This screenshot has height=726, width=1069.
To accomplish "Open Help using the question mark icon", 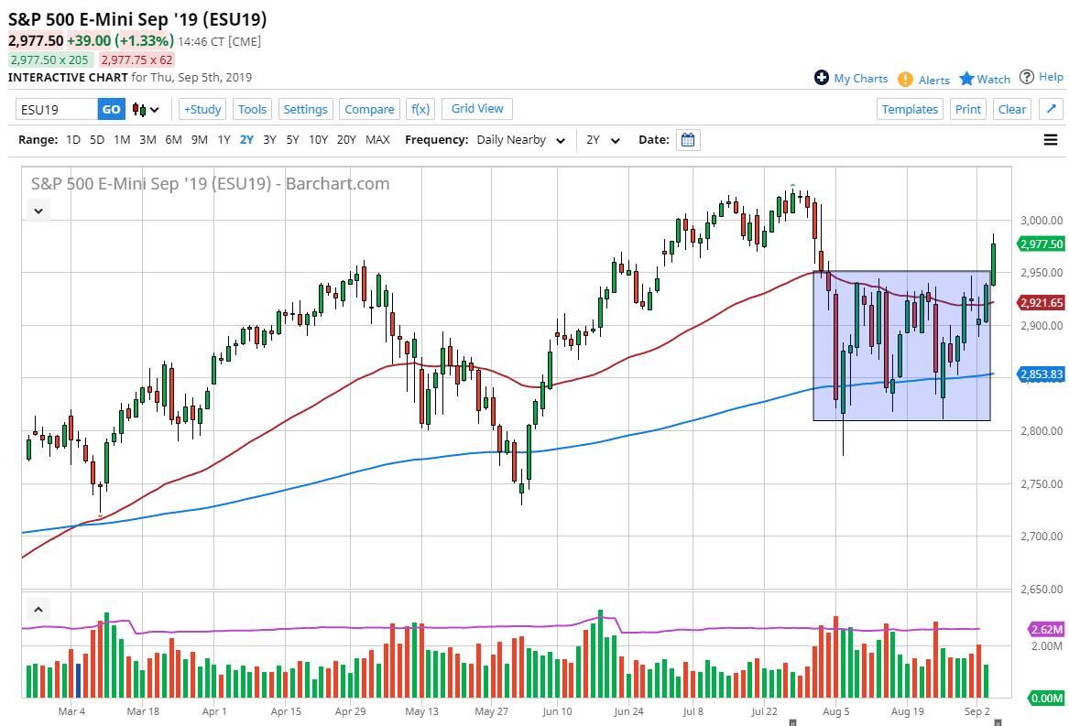I will tap(1028, 77).
